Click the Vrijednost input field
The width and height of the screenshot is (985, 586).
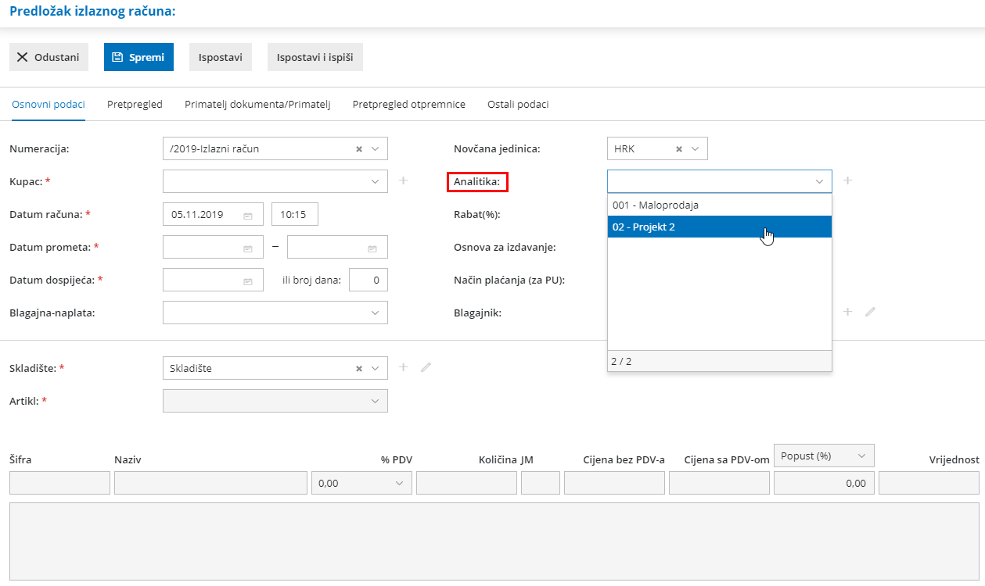pyautogui.click(x=929, y=483)
